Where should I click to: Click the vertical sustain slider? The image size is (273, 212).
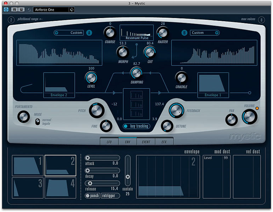click(x=127, y=170)
